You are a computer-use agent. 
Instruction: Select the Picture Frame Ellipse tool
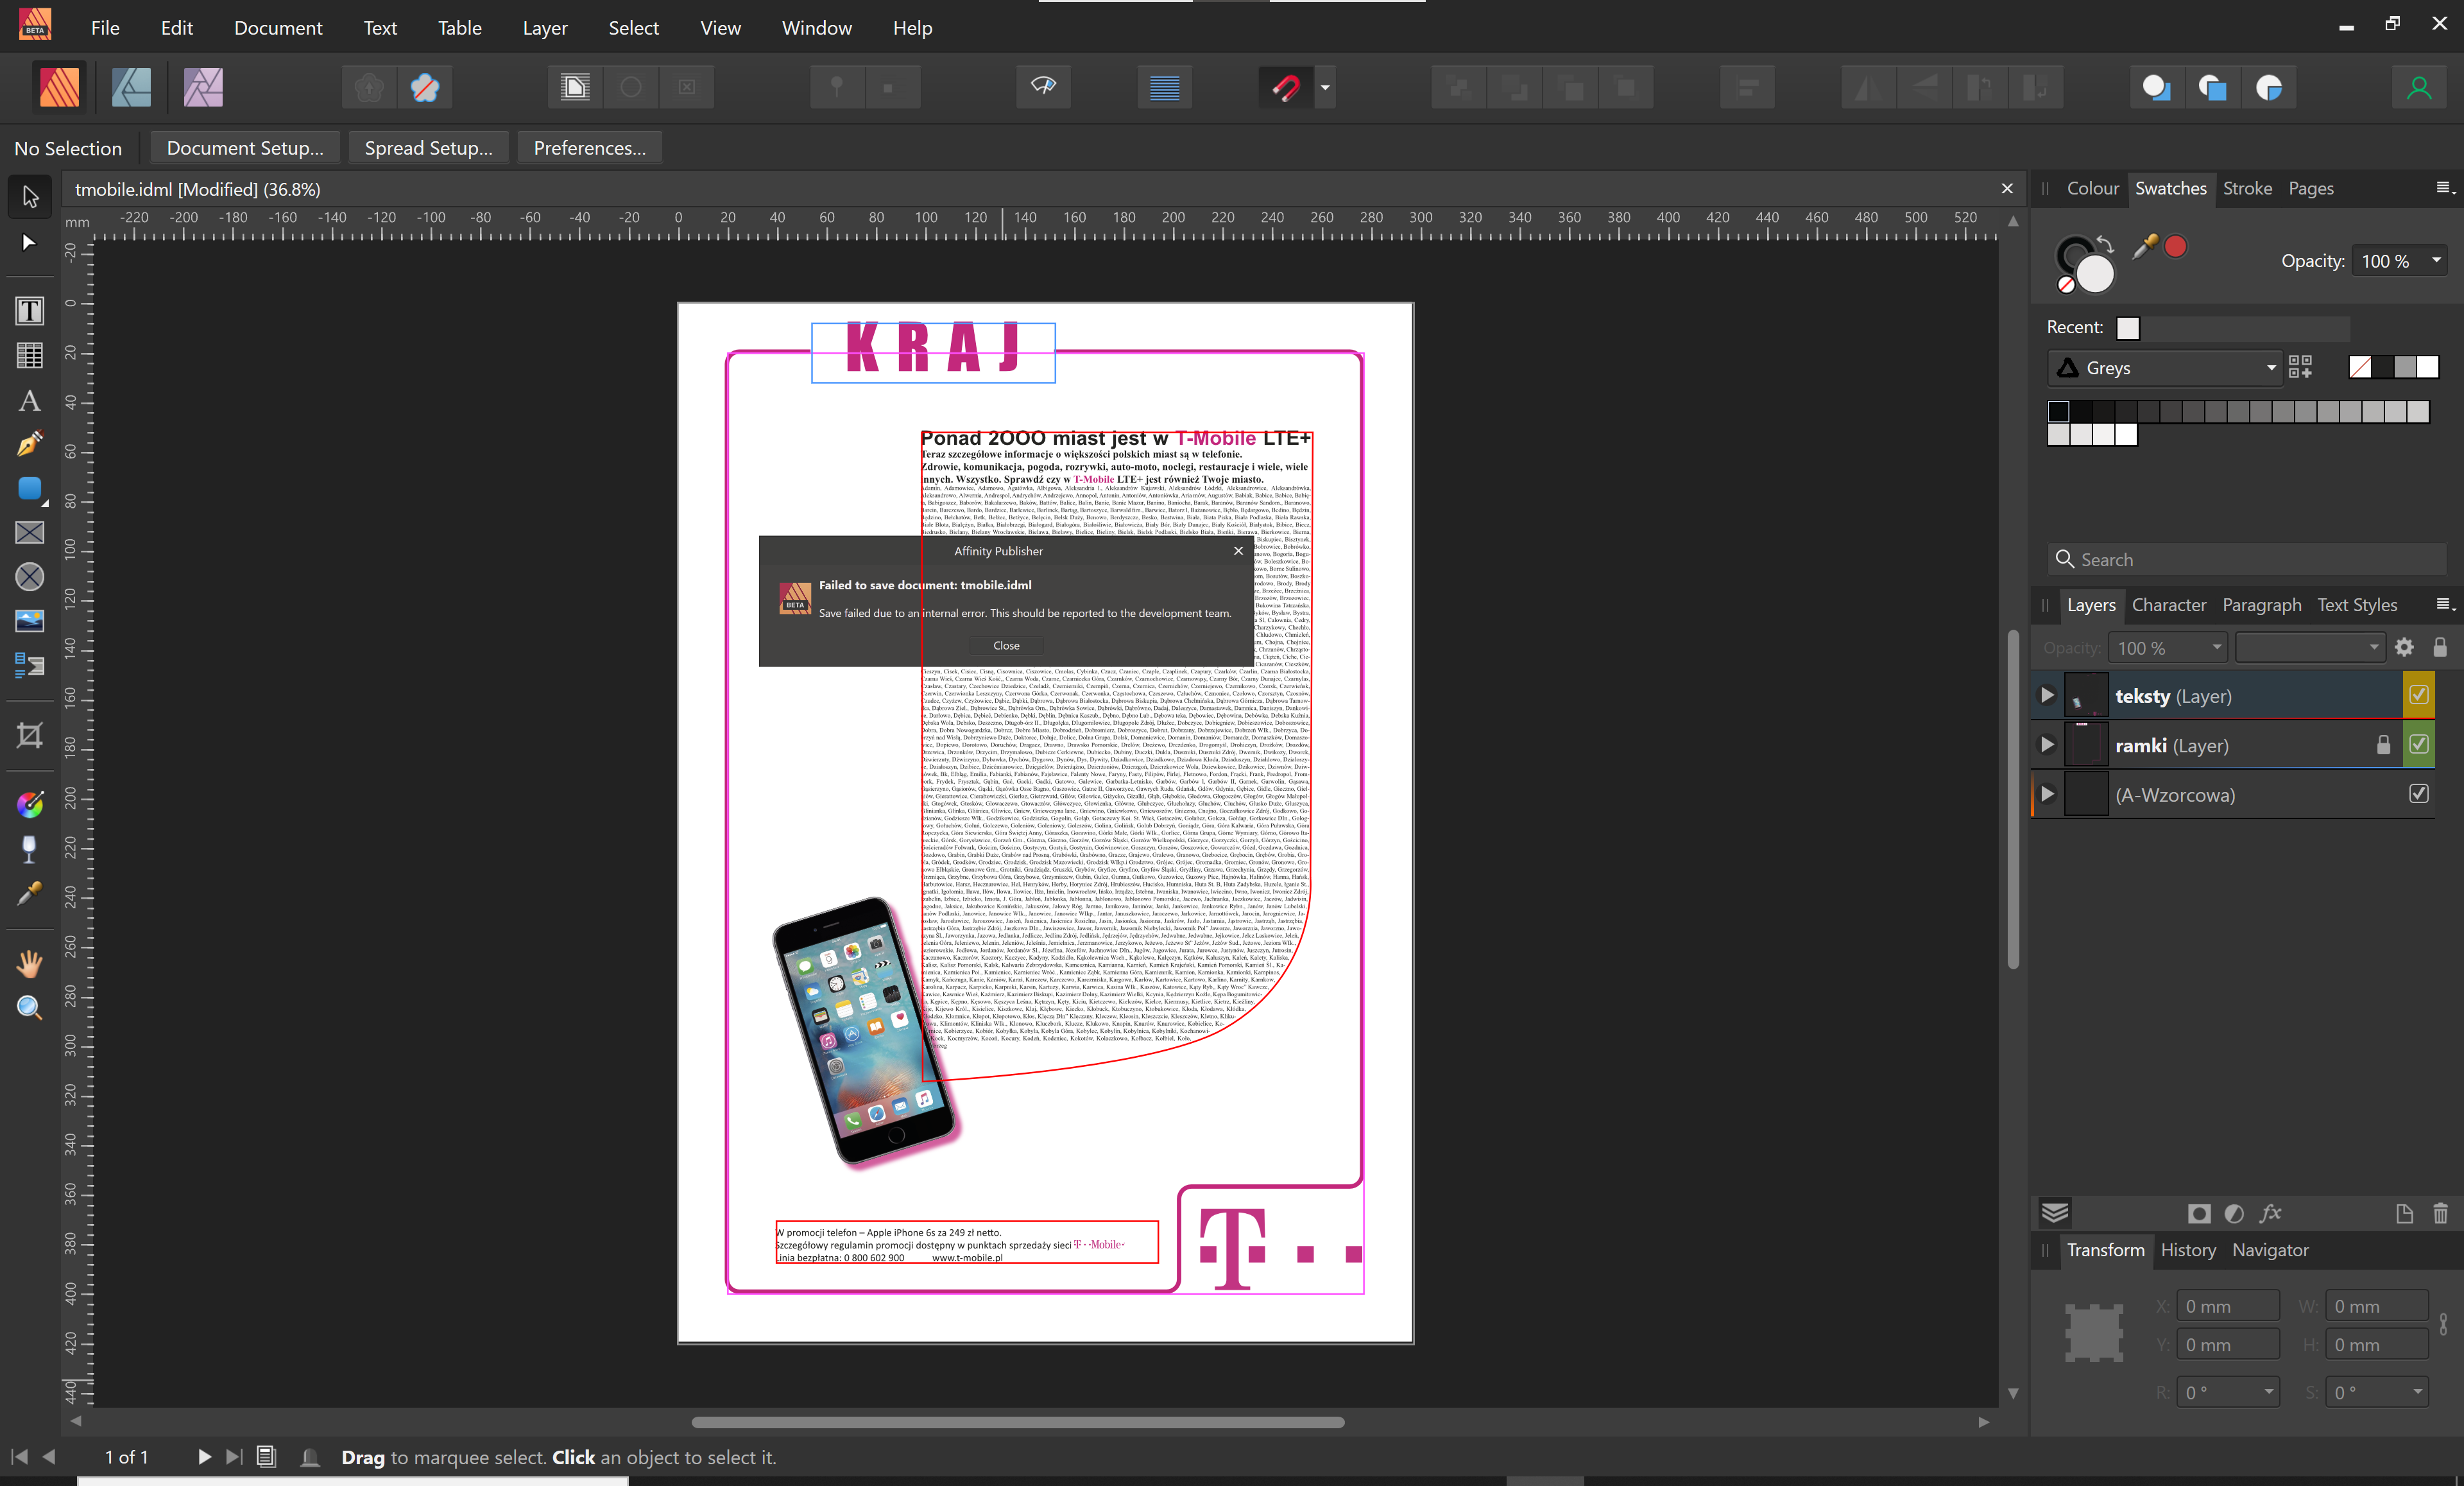(30, 576)
